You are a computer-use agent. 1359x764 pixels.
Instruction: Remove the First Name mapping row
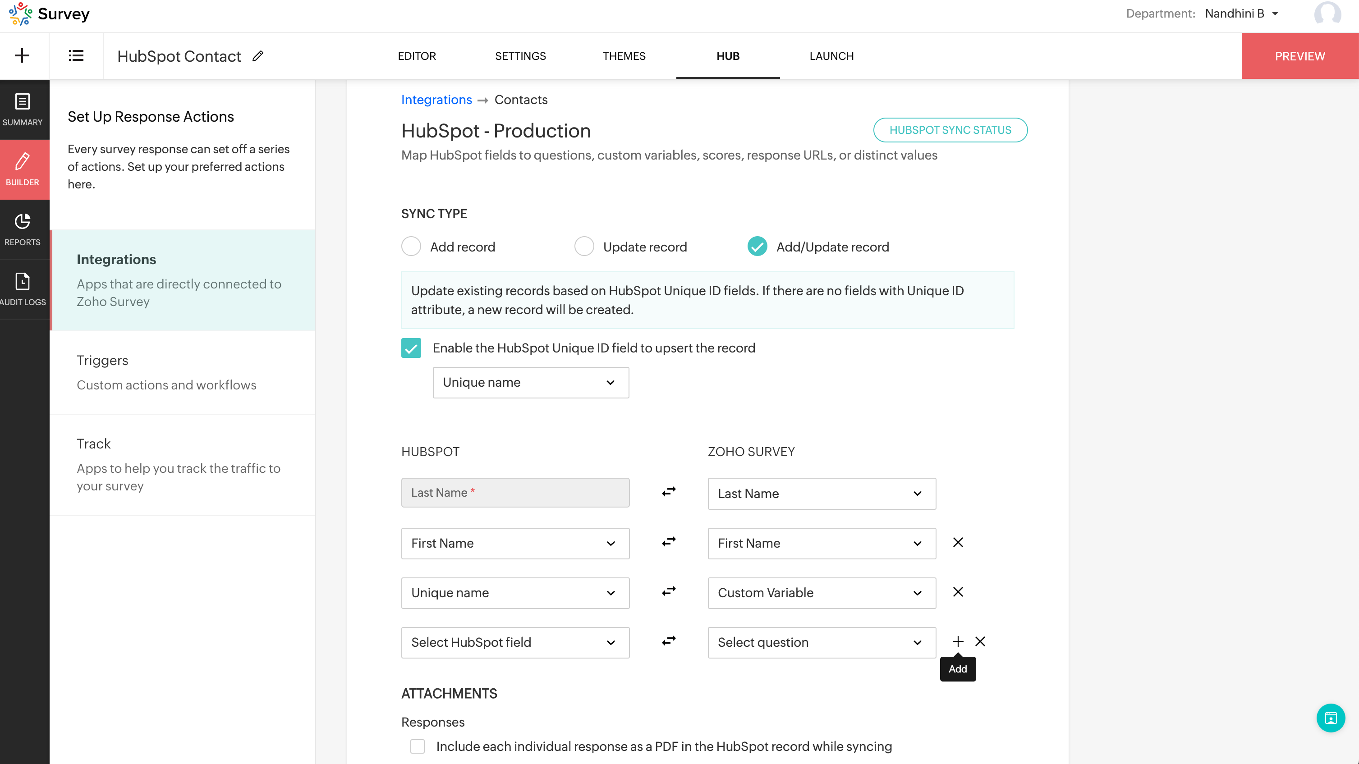(x=958, y=543)
